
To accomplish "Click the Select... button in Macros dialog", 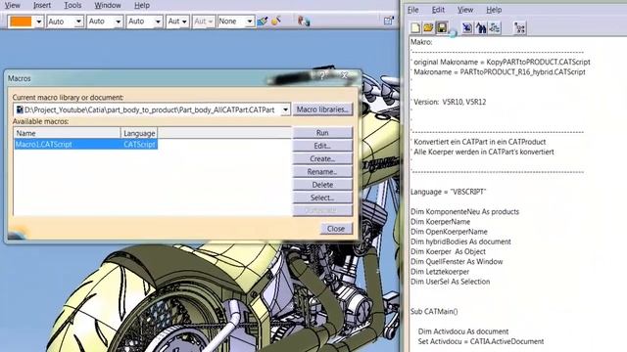I will tap(322, 198).
